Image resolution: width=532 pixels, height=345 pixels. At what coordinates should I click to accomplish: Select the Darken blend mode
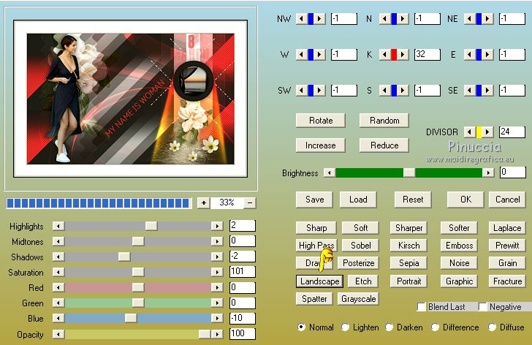point(389,327)
